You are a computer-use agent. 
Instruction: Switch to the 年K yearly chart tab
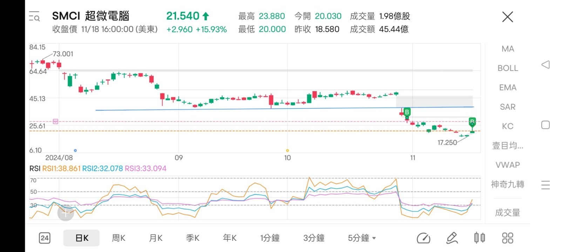(230, 238)
